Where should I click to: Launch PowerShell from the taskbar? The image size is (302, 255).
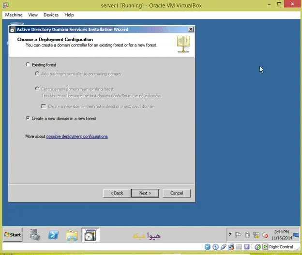[53, 235]
